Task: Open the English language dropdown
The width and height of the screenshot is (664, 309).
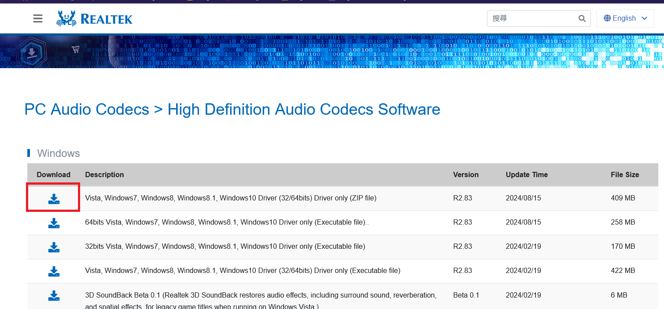Action: (625, 18)
